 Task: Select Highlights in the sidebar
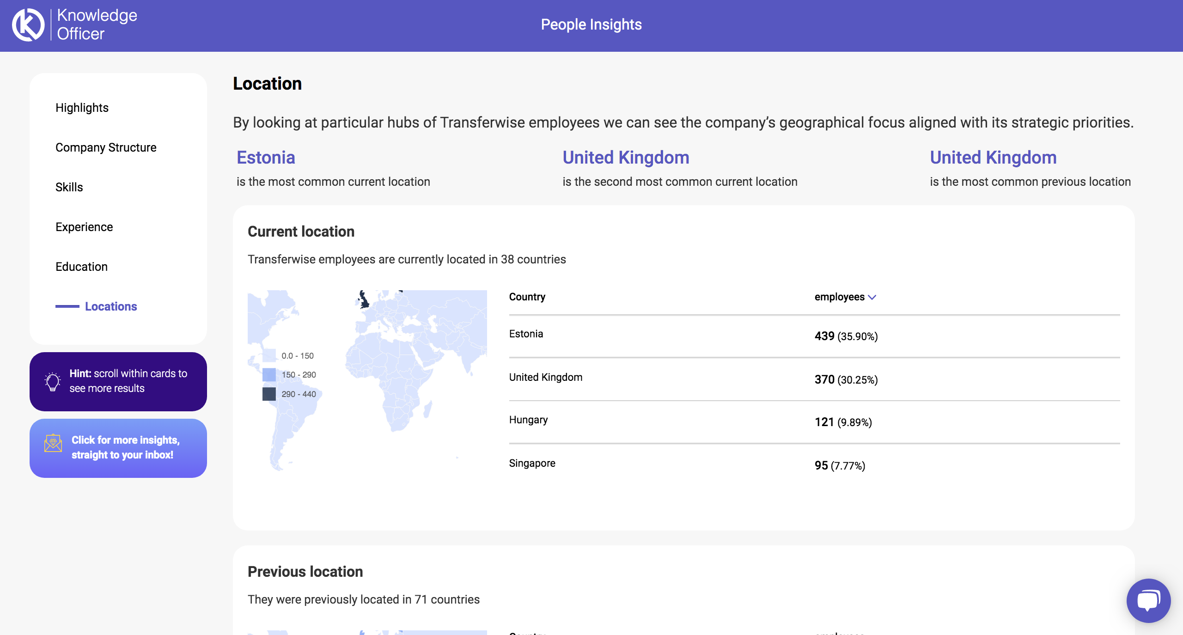pyautogui.click(x=82, y=108)
